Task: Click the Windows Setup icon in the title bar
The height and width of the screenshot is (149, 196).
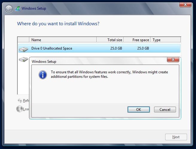Action: click(18, 9)
